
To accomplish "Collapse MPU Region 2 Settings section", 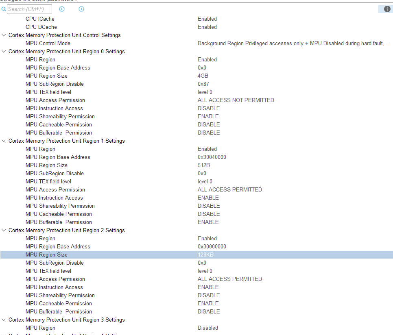I will [x=4, y=230].
